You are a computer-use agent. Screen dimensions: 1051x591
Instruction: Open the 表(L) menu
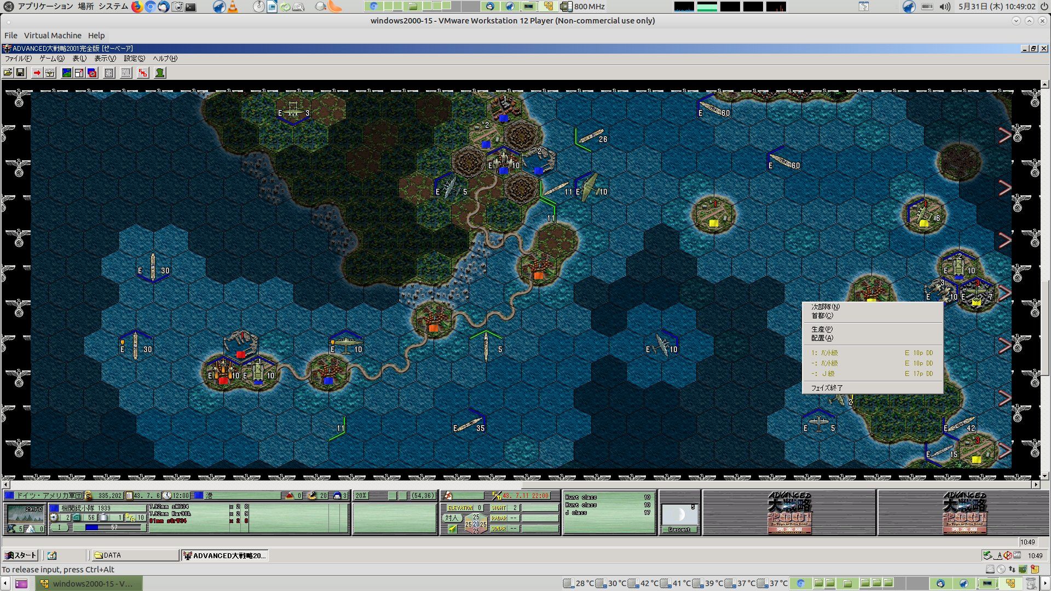[x=79, y=59]
